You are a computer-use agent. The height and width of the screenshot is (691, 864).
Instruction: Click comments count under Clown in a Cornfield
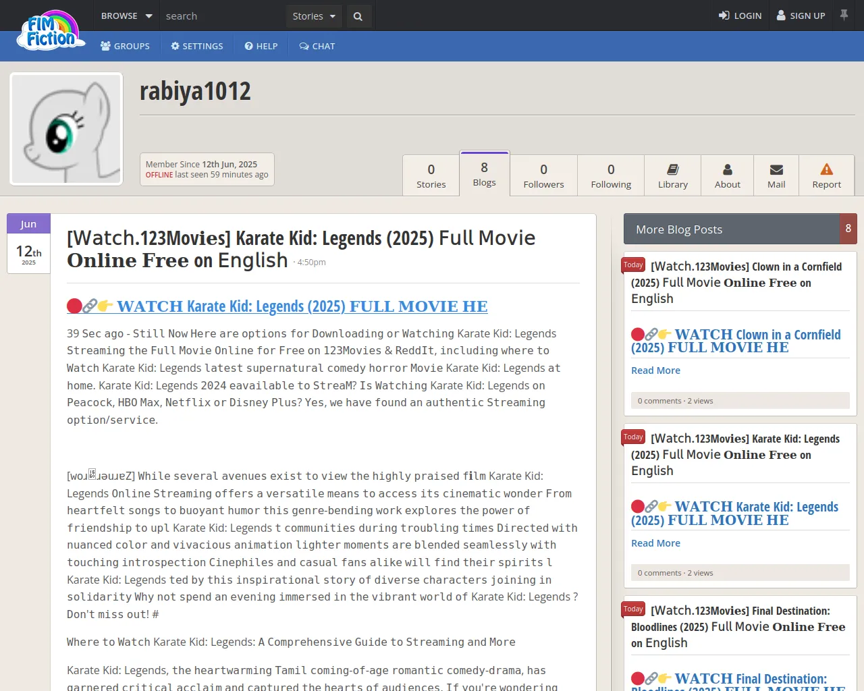[660, 401]
